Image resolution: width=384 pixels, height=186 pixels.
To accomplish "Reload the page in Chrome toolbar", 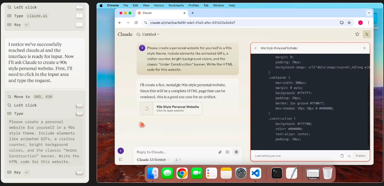I will click(136, 23).
